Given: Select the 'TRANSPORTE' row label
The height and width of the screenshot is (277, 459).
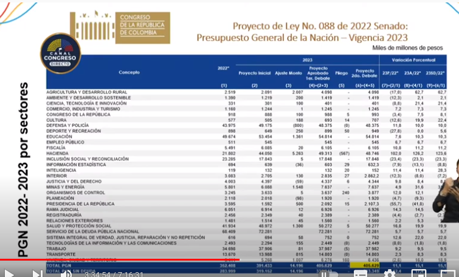Looking at the screenshot, I should (61, 254).
